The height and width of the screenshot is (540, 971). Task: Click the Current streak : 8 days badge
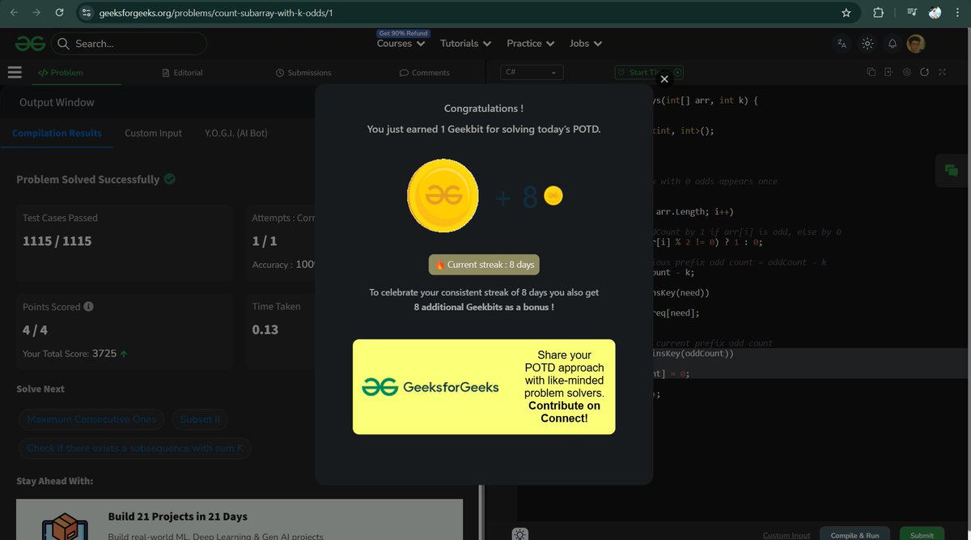pos(483,265)
